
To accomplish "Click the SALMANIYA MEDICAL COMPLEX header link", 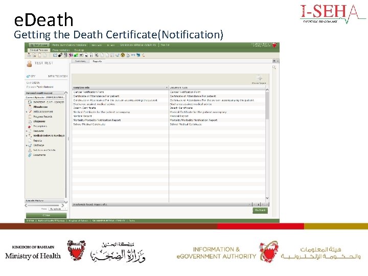I will point(138,45).
